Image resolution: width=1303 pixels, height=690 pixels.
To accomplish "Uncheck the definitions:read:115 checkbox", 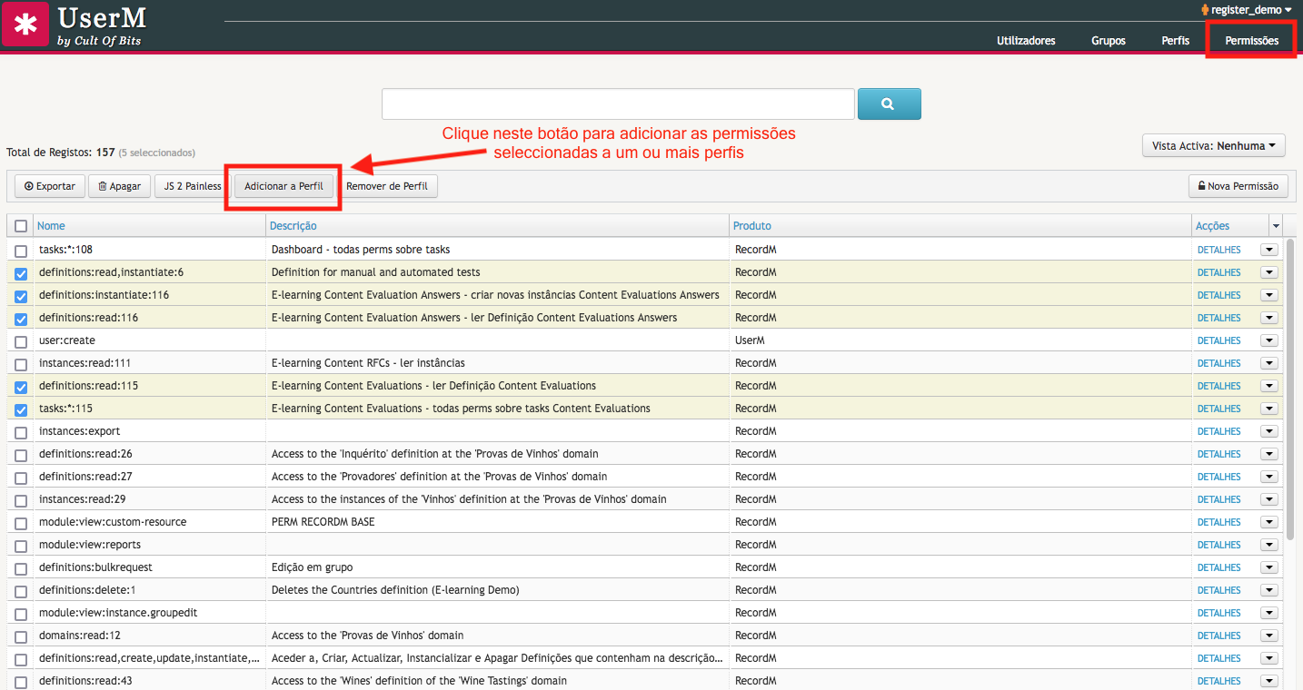I will coord(21,387).
